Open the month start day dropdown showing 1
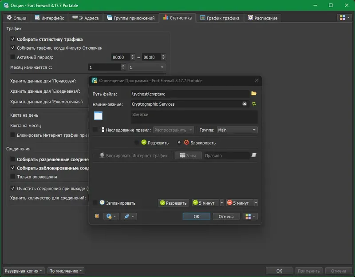Image resolution: width=355 pixels, height=277 pixels. coord(147,67)
